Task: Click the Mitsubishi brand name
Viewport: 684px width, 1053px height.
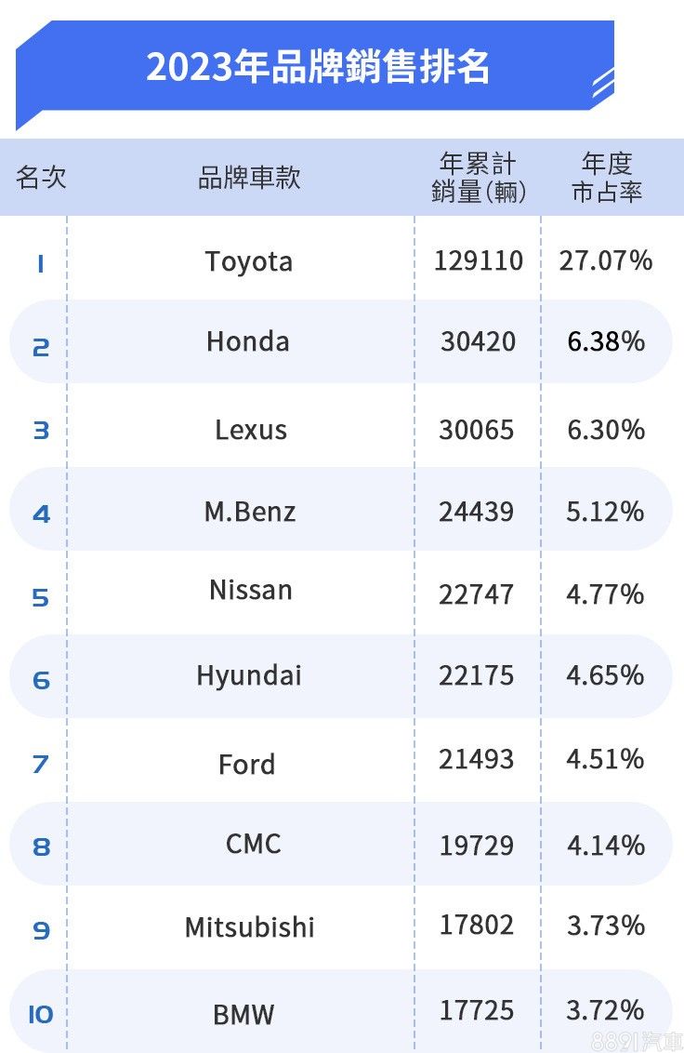Action: click(x=250, y=927)
